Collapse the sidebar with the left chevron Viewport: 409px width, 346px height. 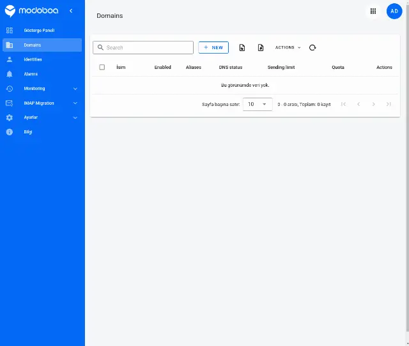71,11
